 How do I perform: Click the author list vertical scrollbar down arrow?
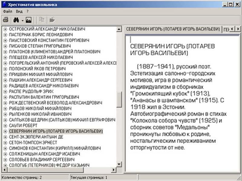point(119,165)
